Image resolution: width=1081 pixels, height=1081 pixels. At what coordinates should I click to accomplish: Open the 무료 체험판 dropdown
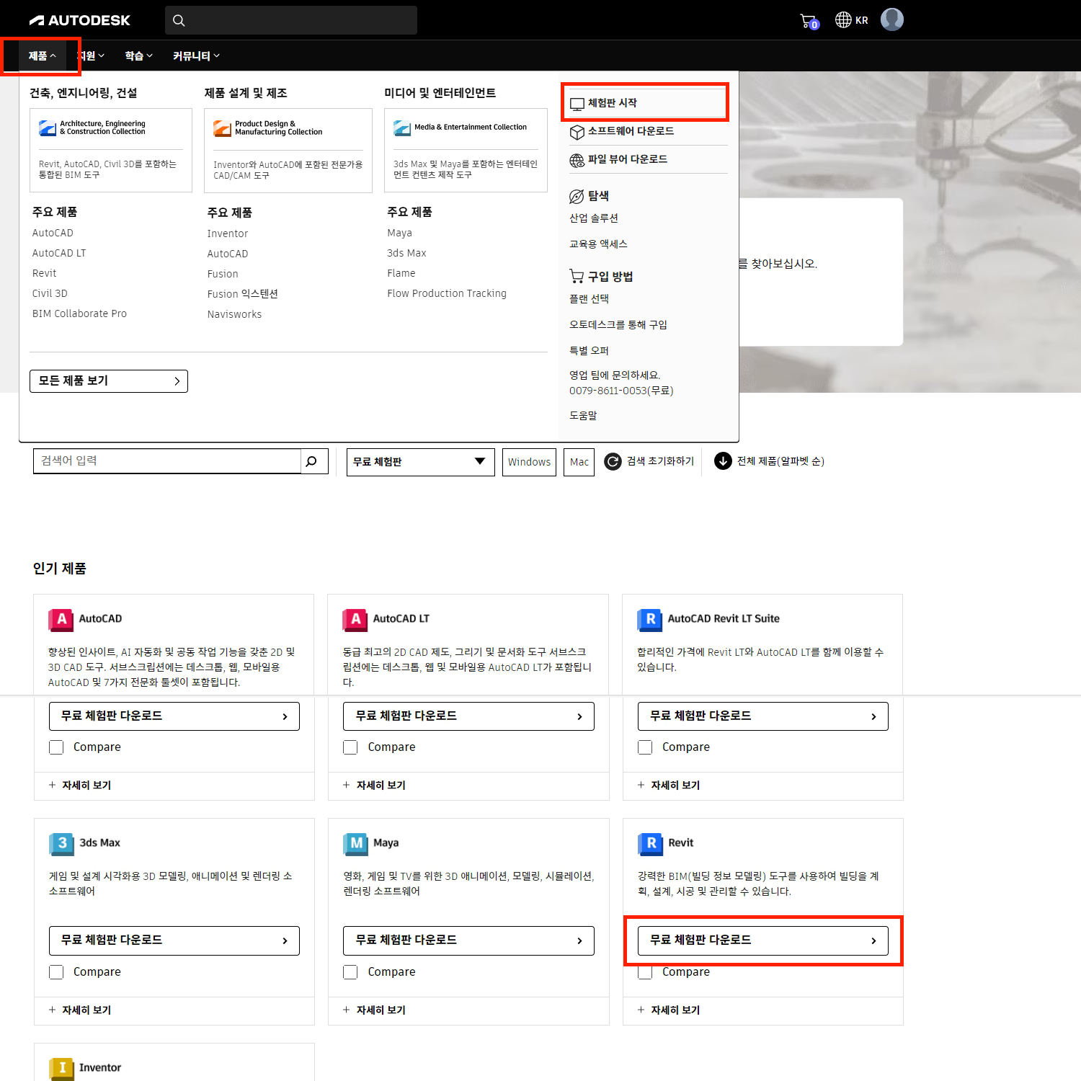pyautogui.click(x=420, y=462)
